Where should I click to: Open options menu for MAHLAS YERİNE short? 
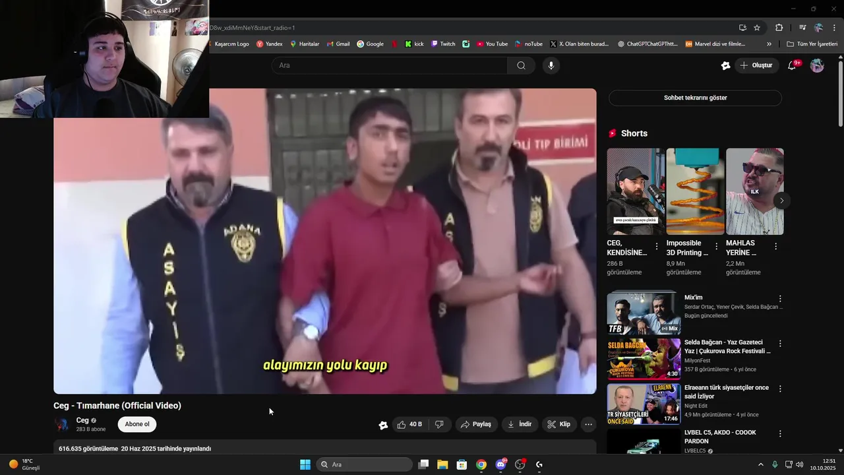click(x=775, y=246)
